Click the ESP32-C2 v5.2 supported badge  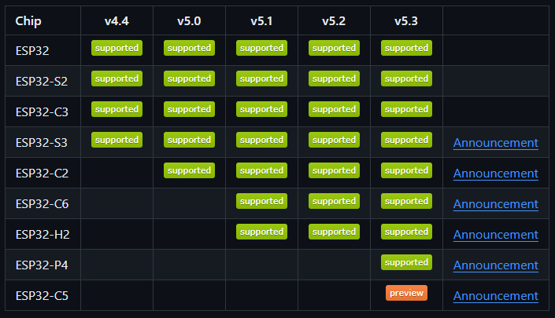[334, 170]
